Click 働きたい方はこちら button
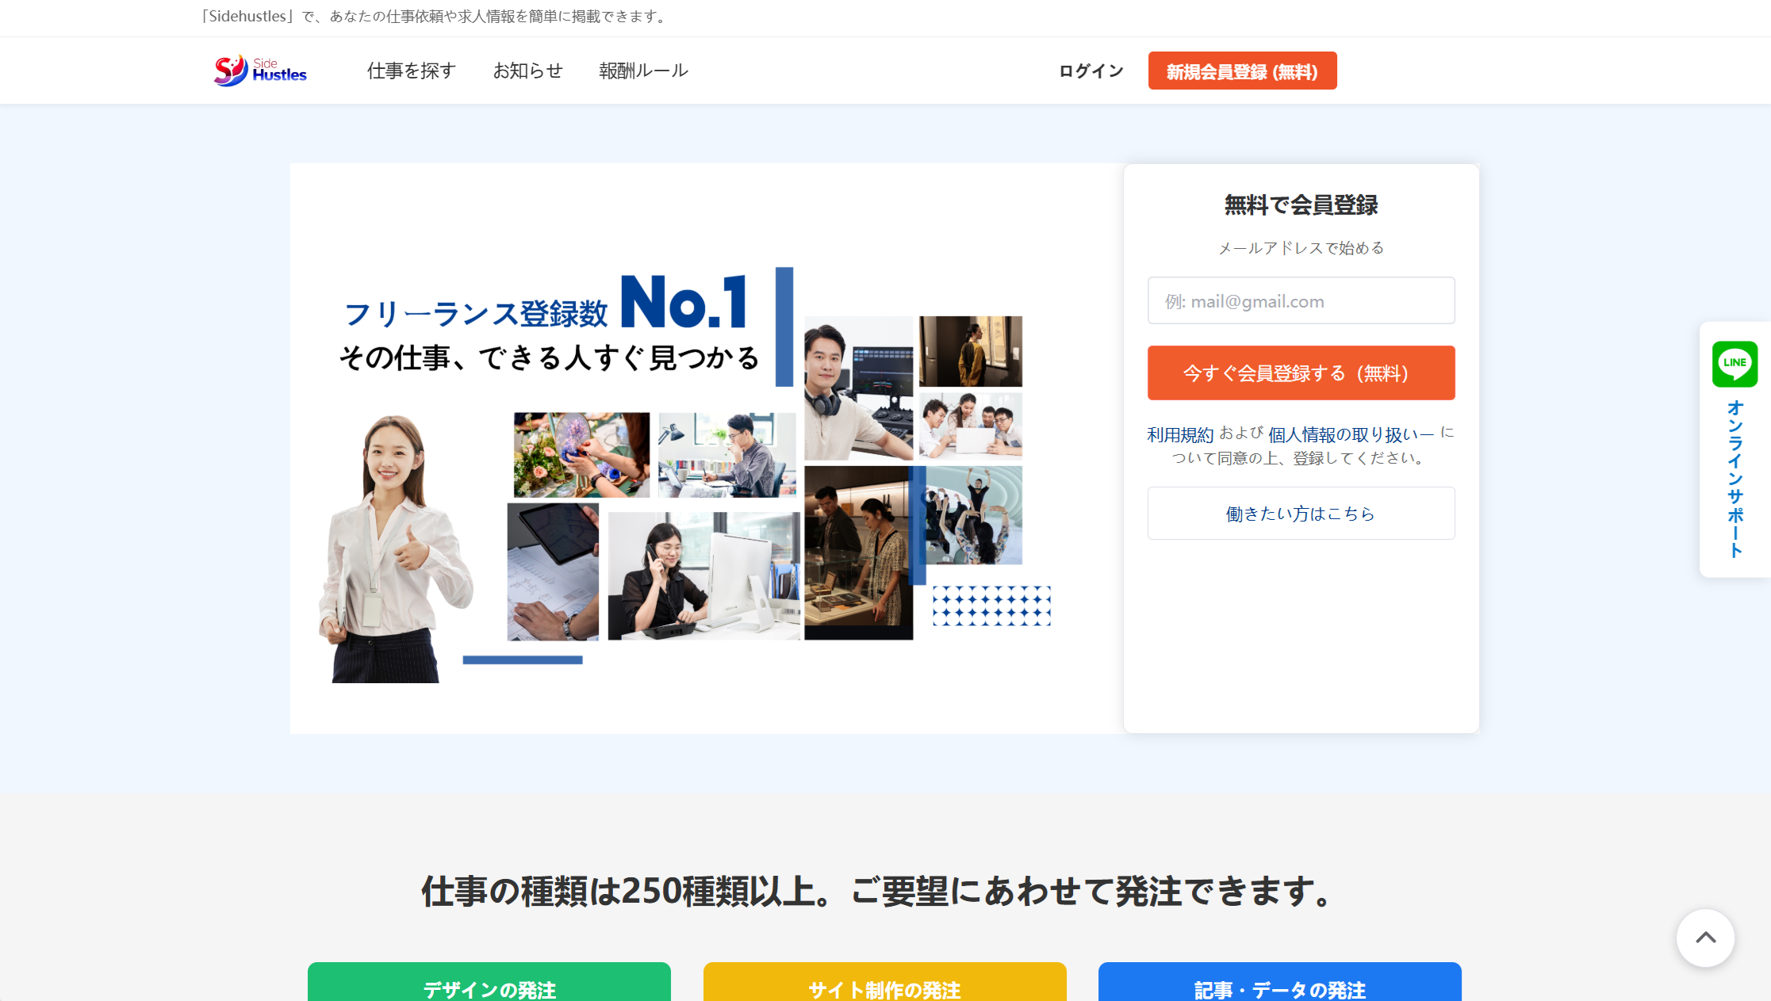 1301,514
